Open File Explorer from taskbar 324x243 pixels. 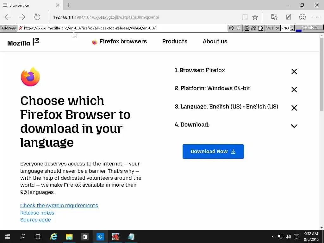coord(69,237)
